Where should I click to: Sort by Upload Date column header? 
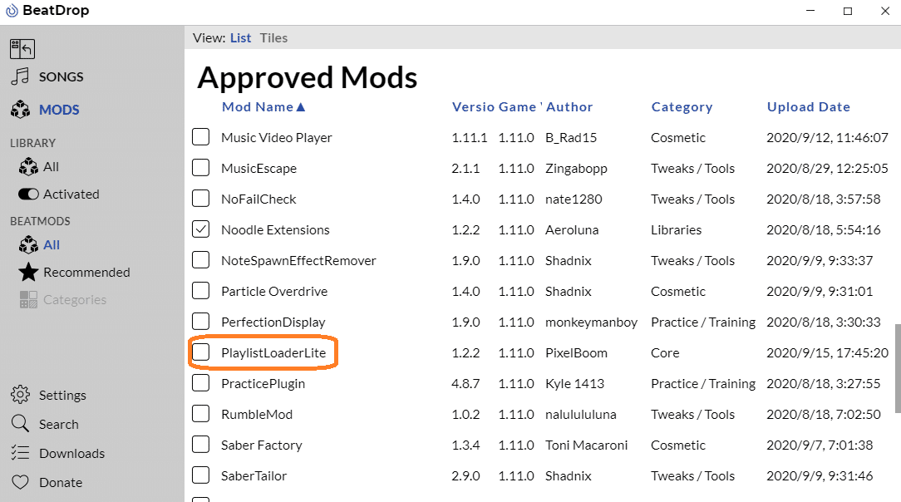pyautogui.click(x=809, y=107)
